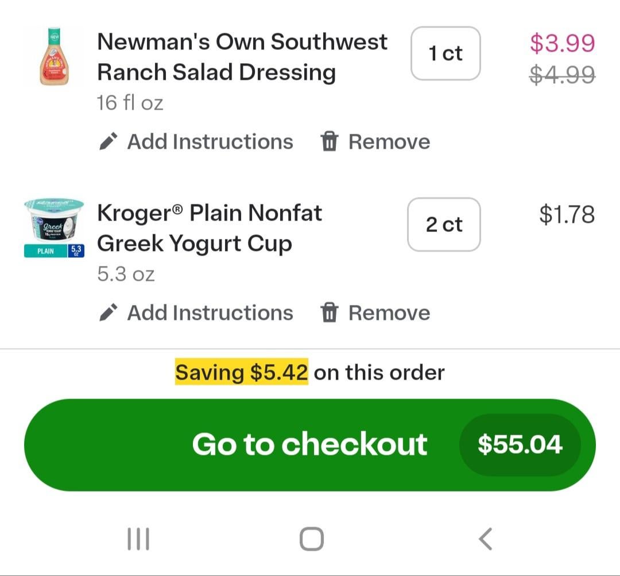Tap the pencil icon for Greek Yogurt instructions
620x576 pixels.
(108, 312)
